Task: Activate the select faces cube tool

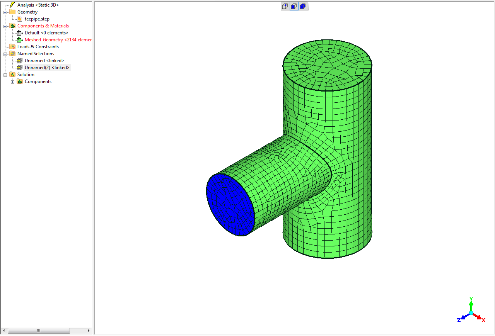Action: click(x=294, y=6)
